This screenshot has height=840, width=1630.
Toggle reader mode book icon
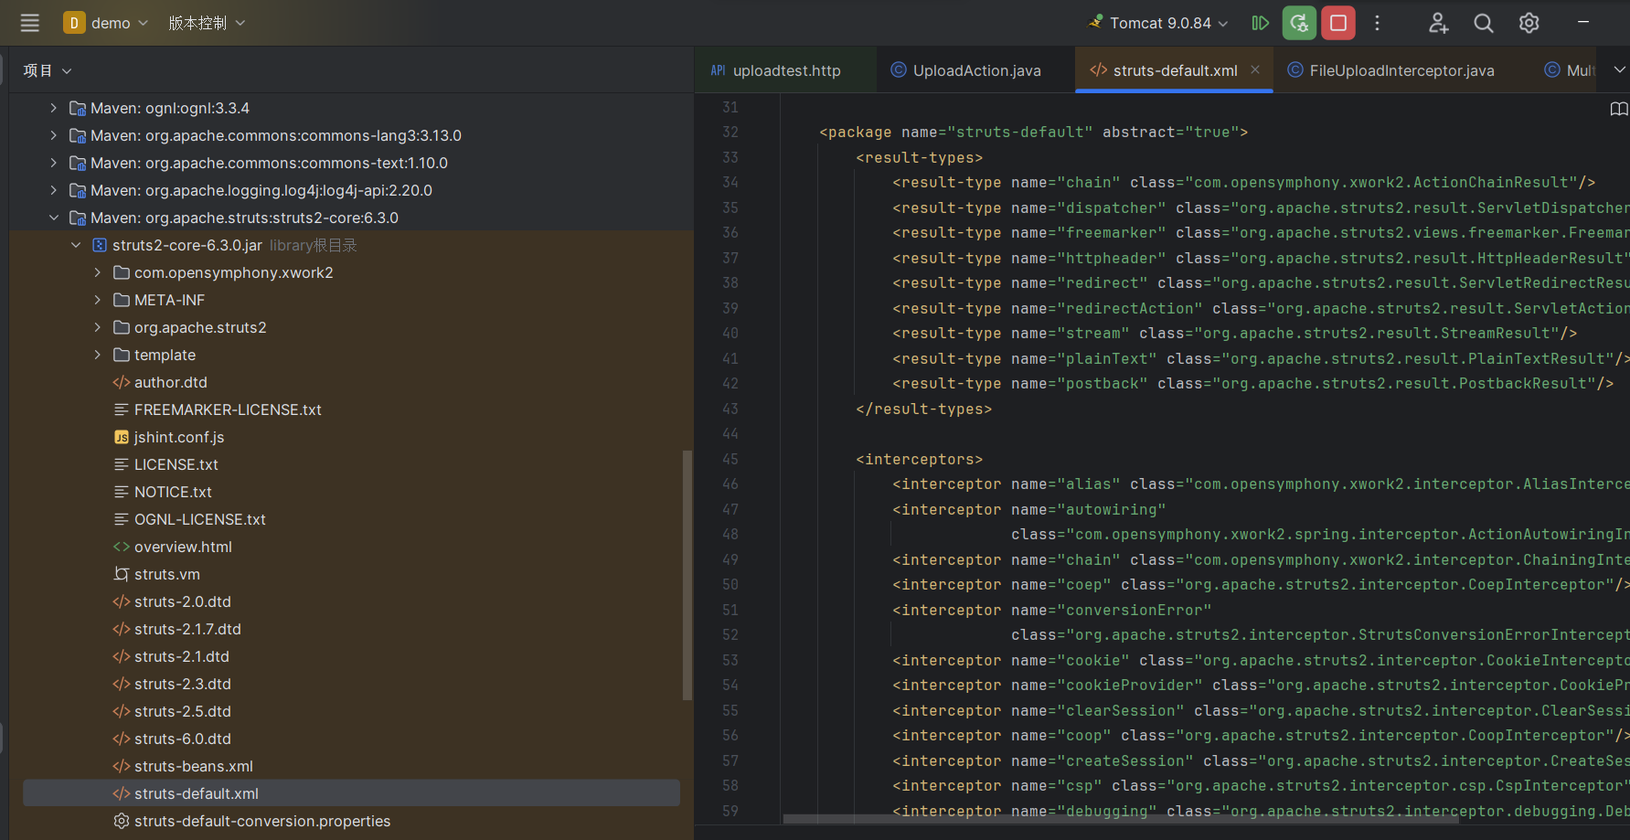point(1618,109)
